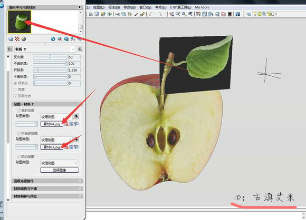Open the 修改(M) menu
The height and width of the screenshot is (220, 306).
130,7
